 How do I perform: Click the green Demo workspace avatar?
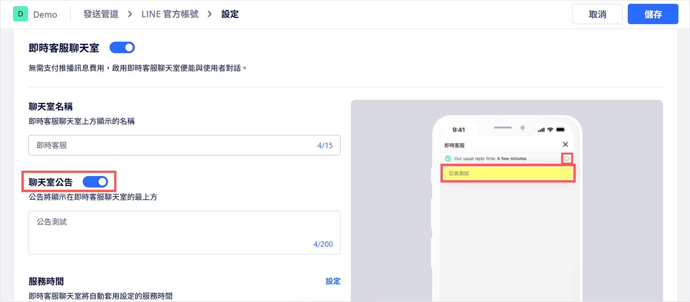[x=20, y=14]
